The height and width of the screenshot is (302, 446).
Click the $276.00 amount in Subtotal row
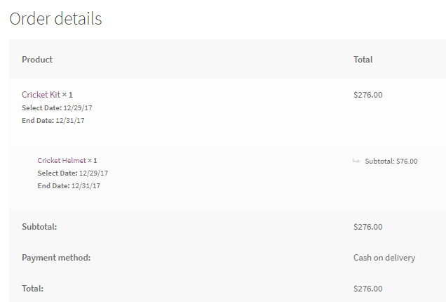367,227
